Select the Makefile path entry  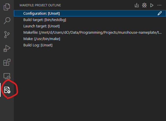[x=93, y=32]
